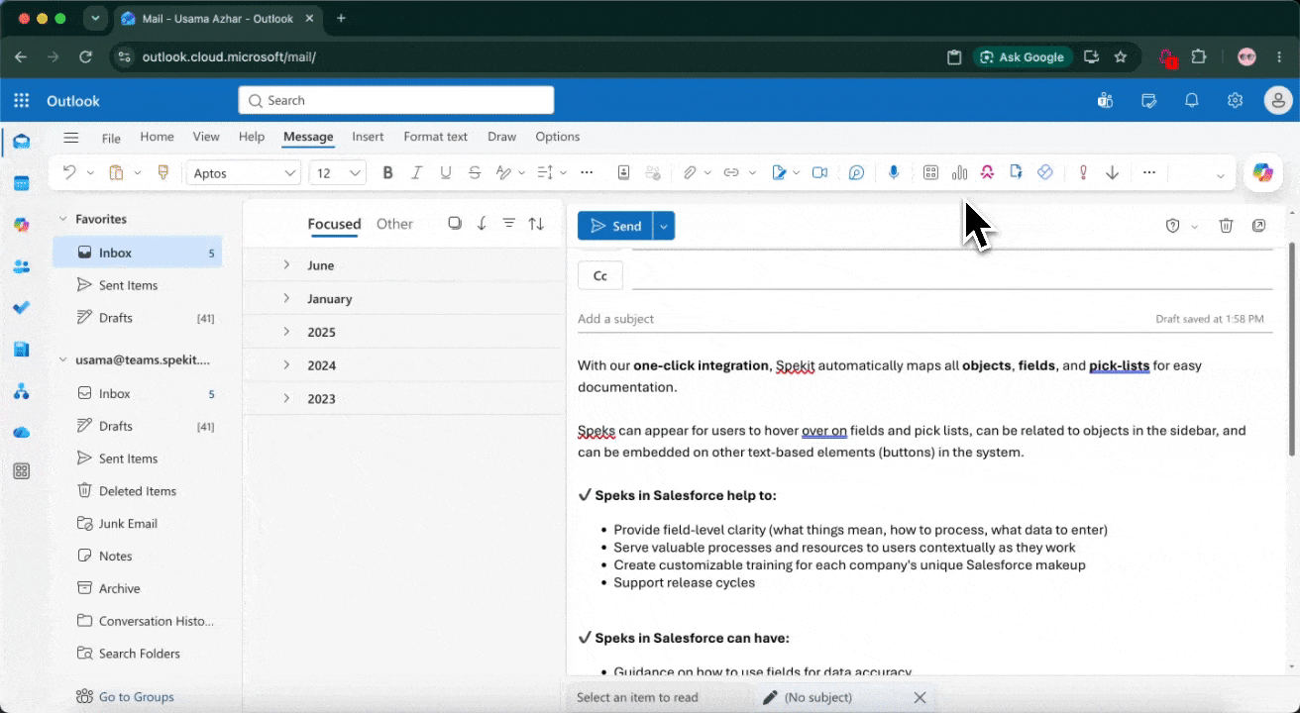This screenshot has height=713, width=1300.
Task: Toggle Underline formatting
Action: coord(446,173)
